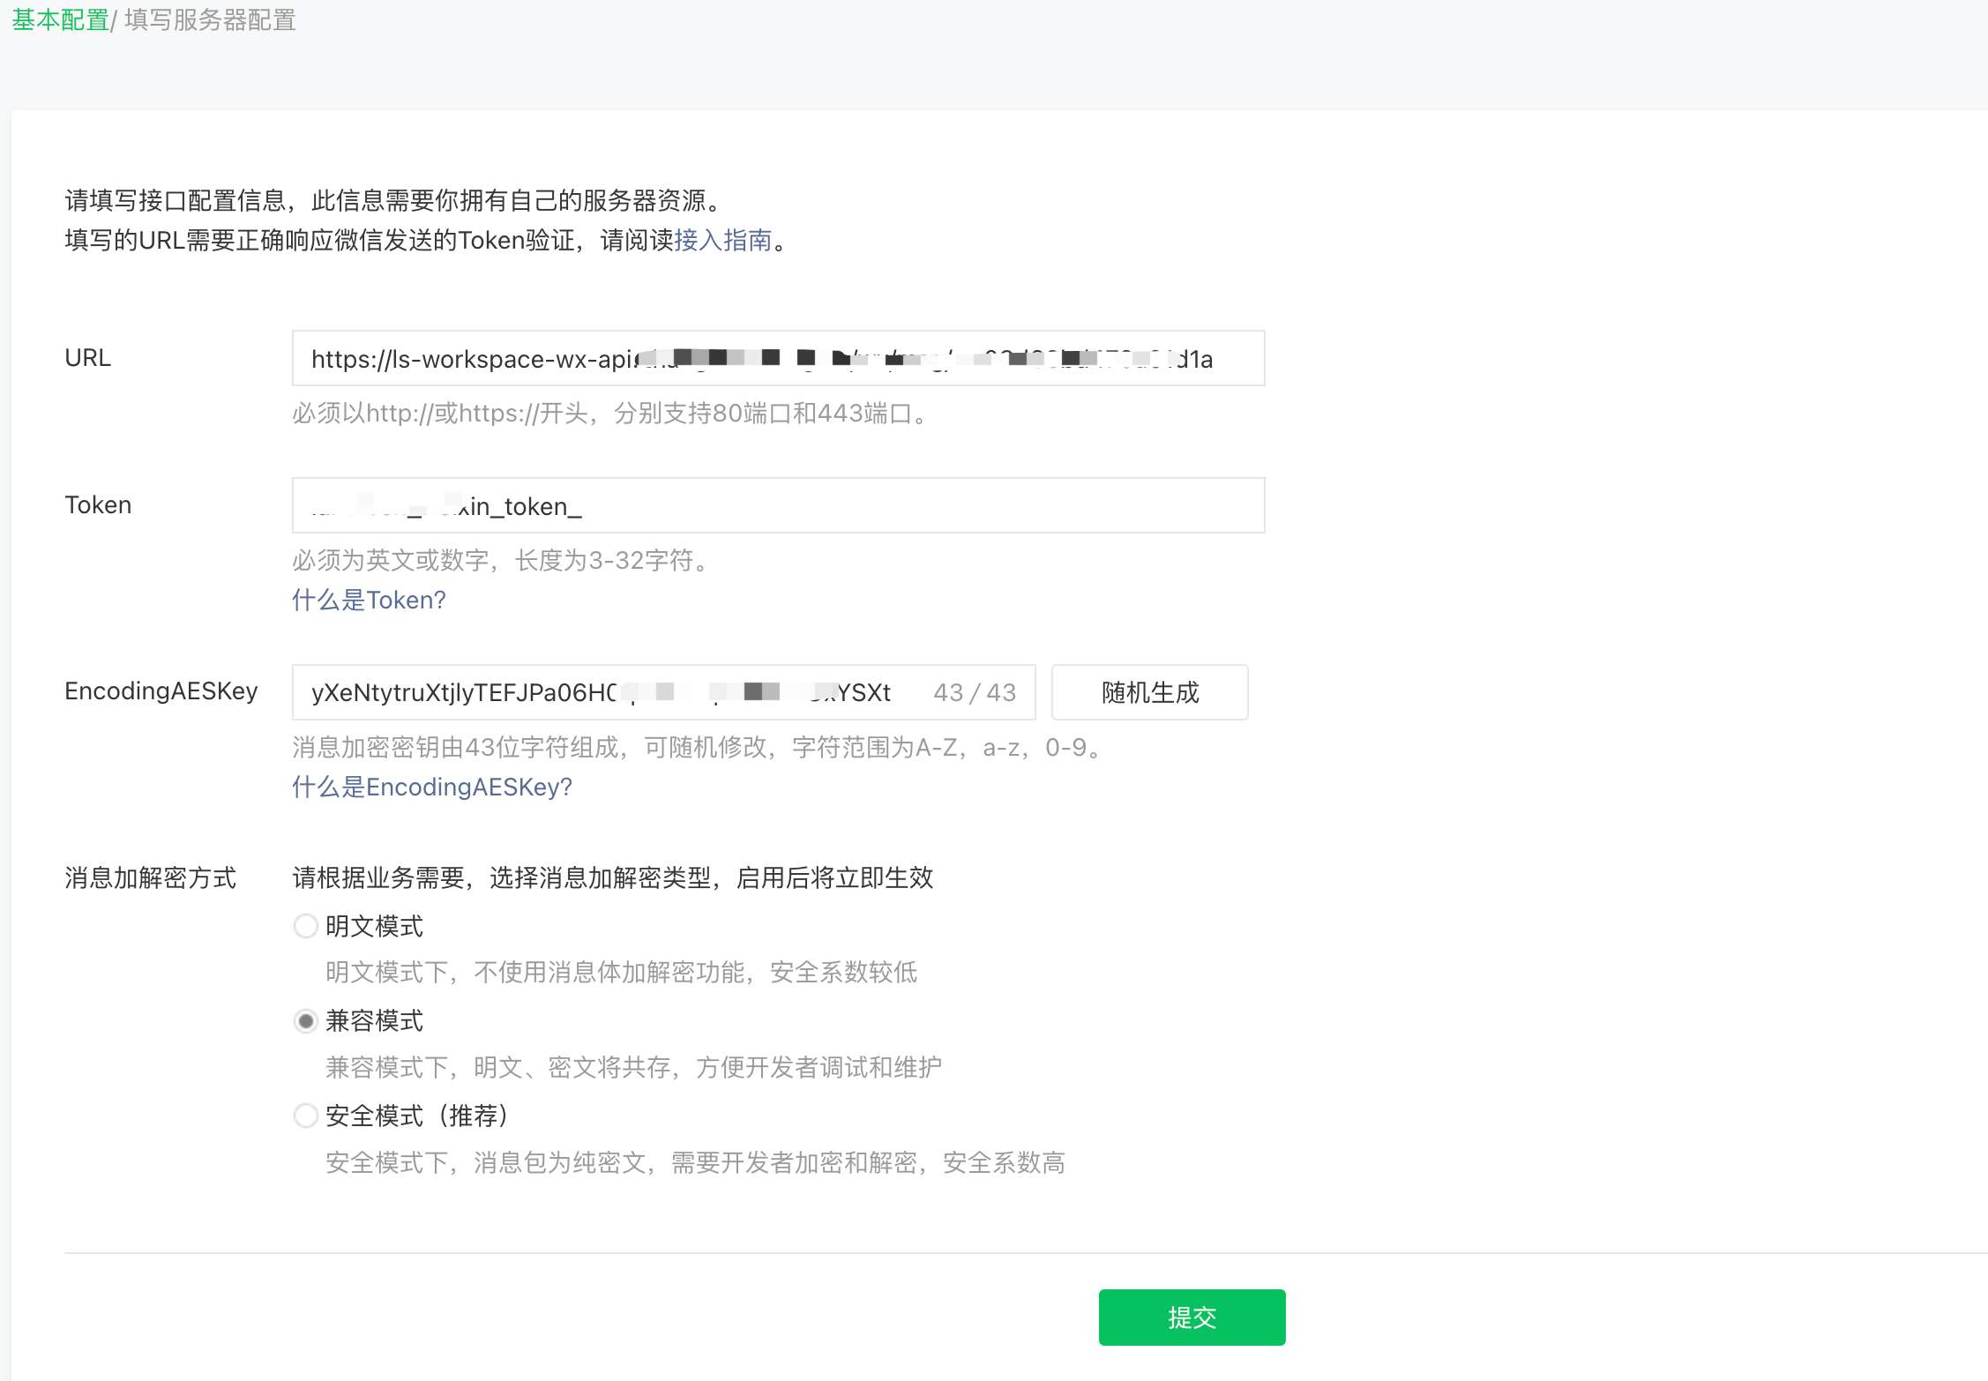
Task: Select the 明文模式 radio button
Action: click(x=305, y=926)
